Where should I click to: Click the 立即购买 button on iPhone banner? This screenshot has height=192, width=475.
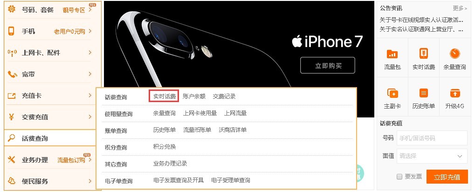pyautogui.click(x=328, y=65)
